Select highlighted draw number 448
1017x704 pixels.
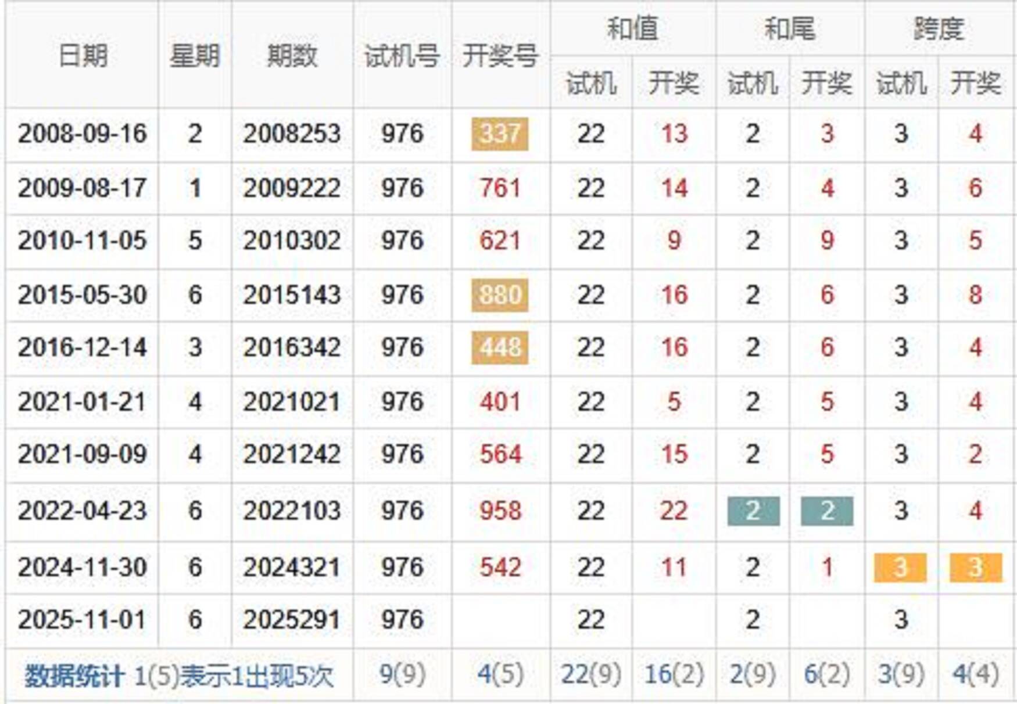pyautogui.click(x=500, y=348)
